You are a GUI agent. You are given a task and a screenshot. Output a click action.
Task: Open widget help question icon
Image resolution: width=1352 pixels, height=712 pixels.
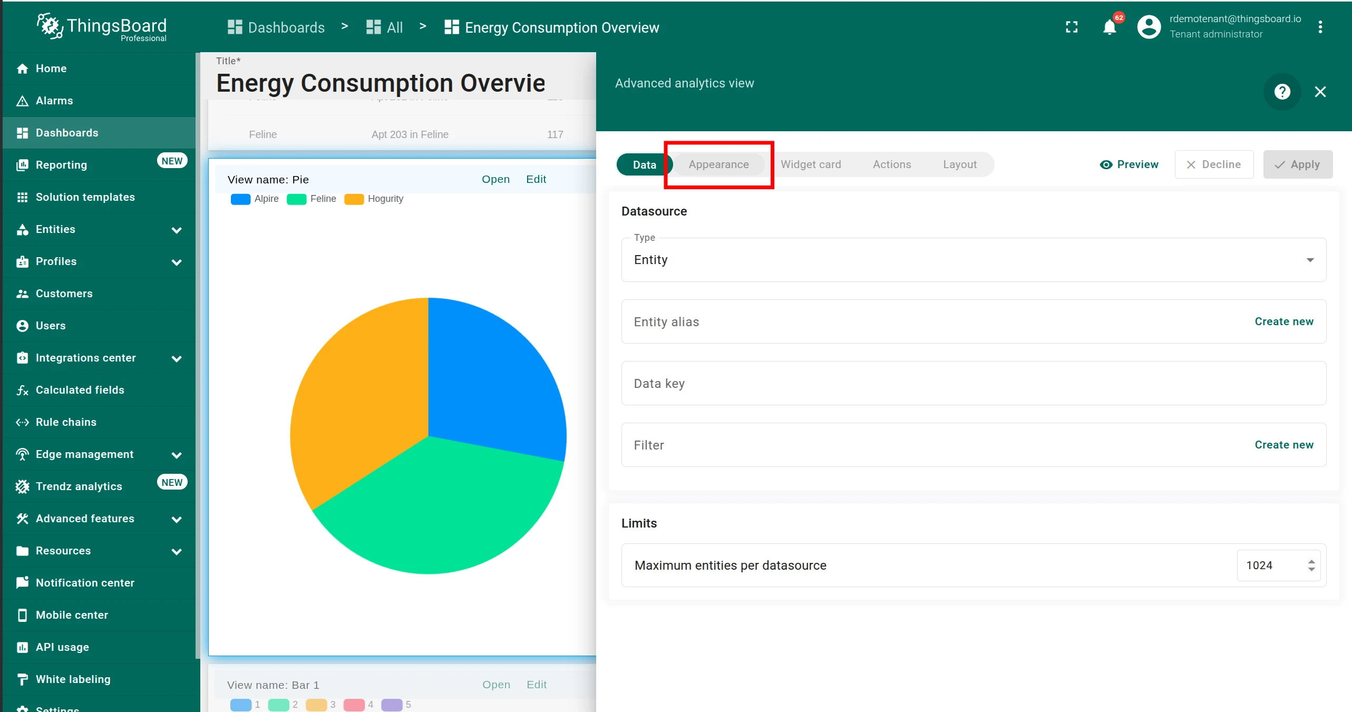click(1282, 92)
